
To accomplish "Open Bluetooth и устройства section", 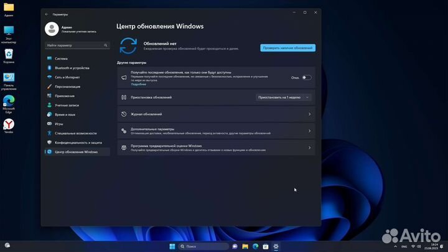I will (x=77, y=68).
